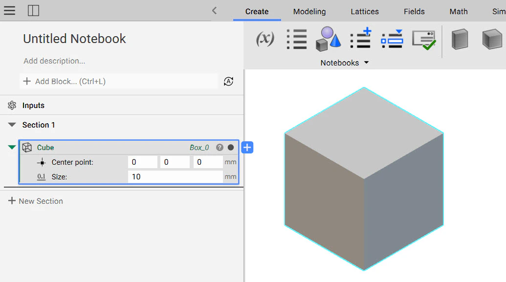Viewport: 506px width, 282px height.
Task: Click the Box_0 variable name
Action: 199,148
